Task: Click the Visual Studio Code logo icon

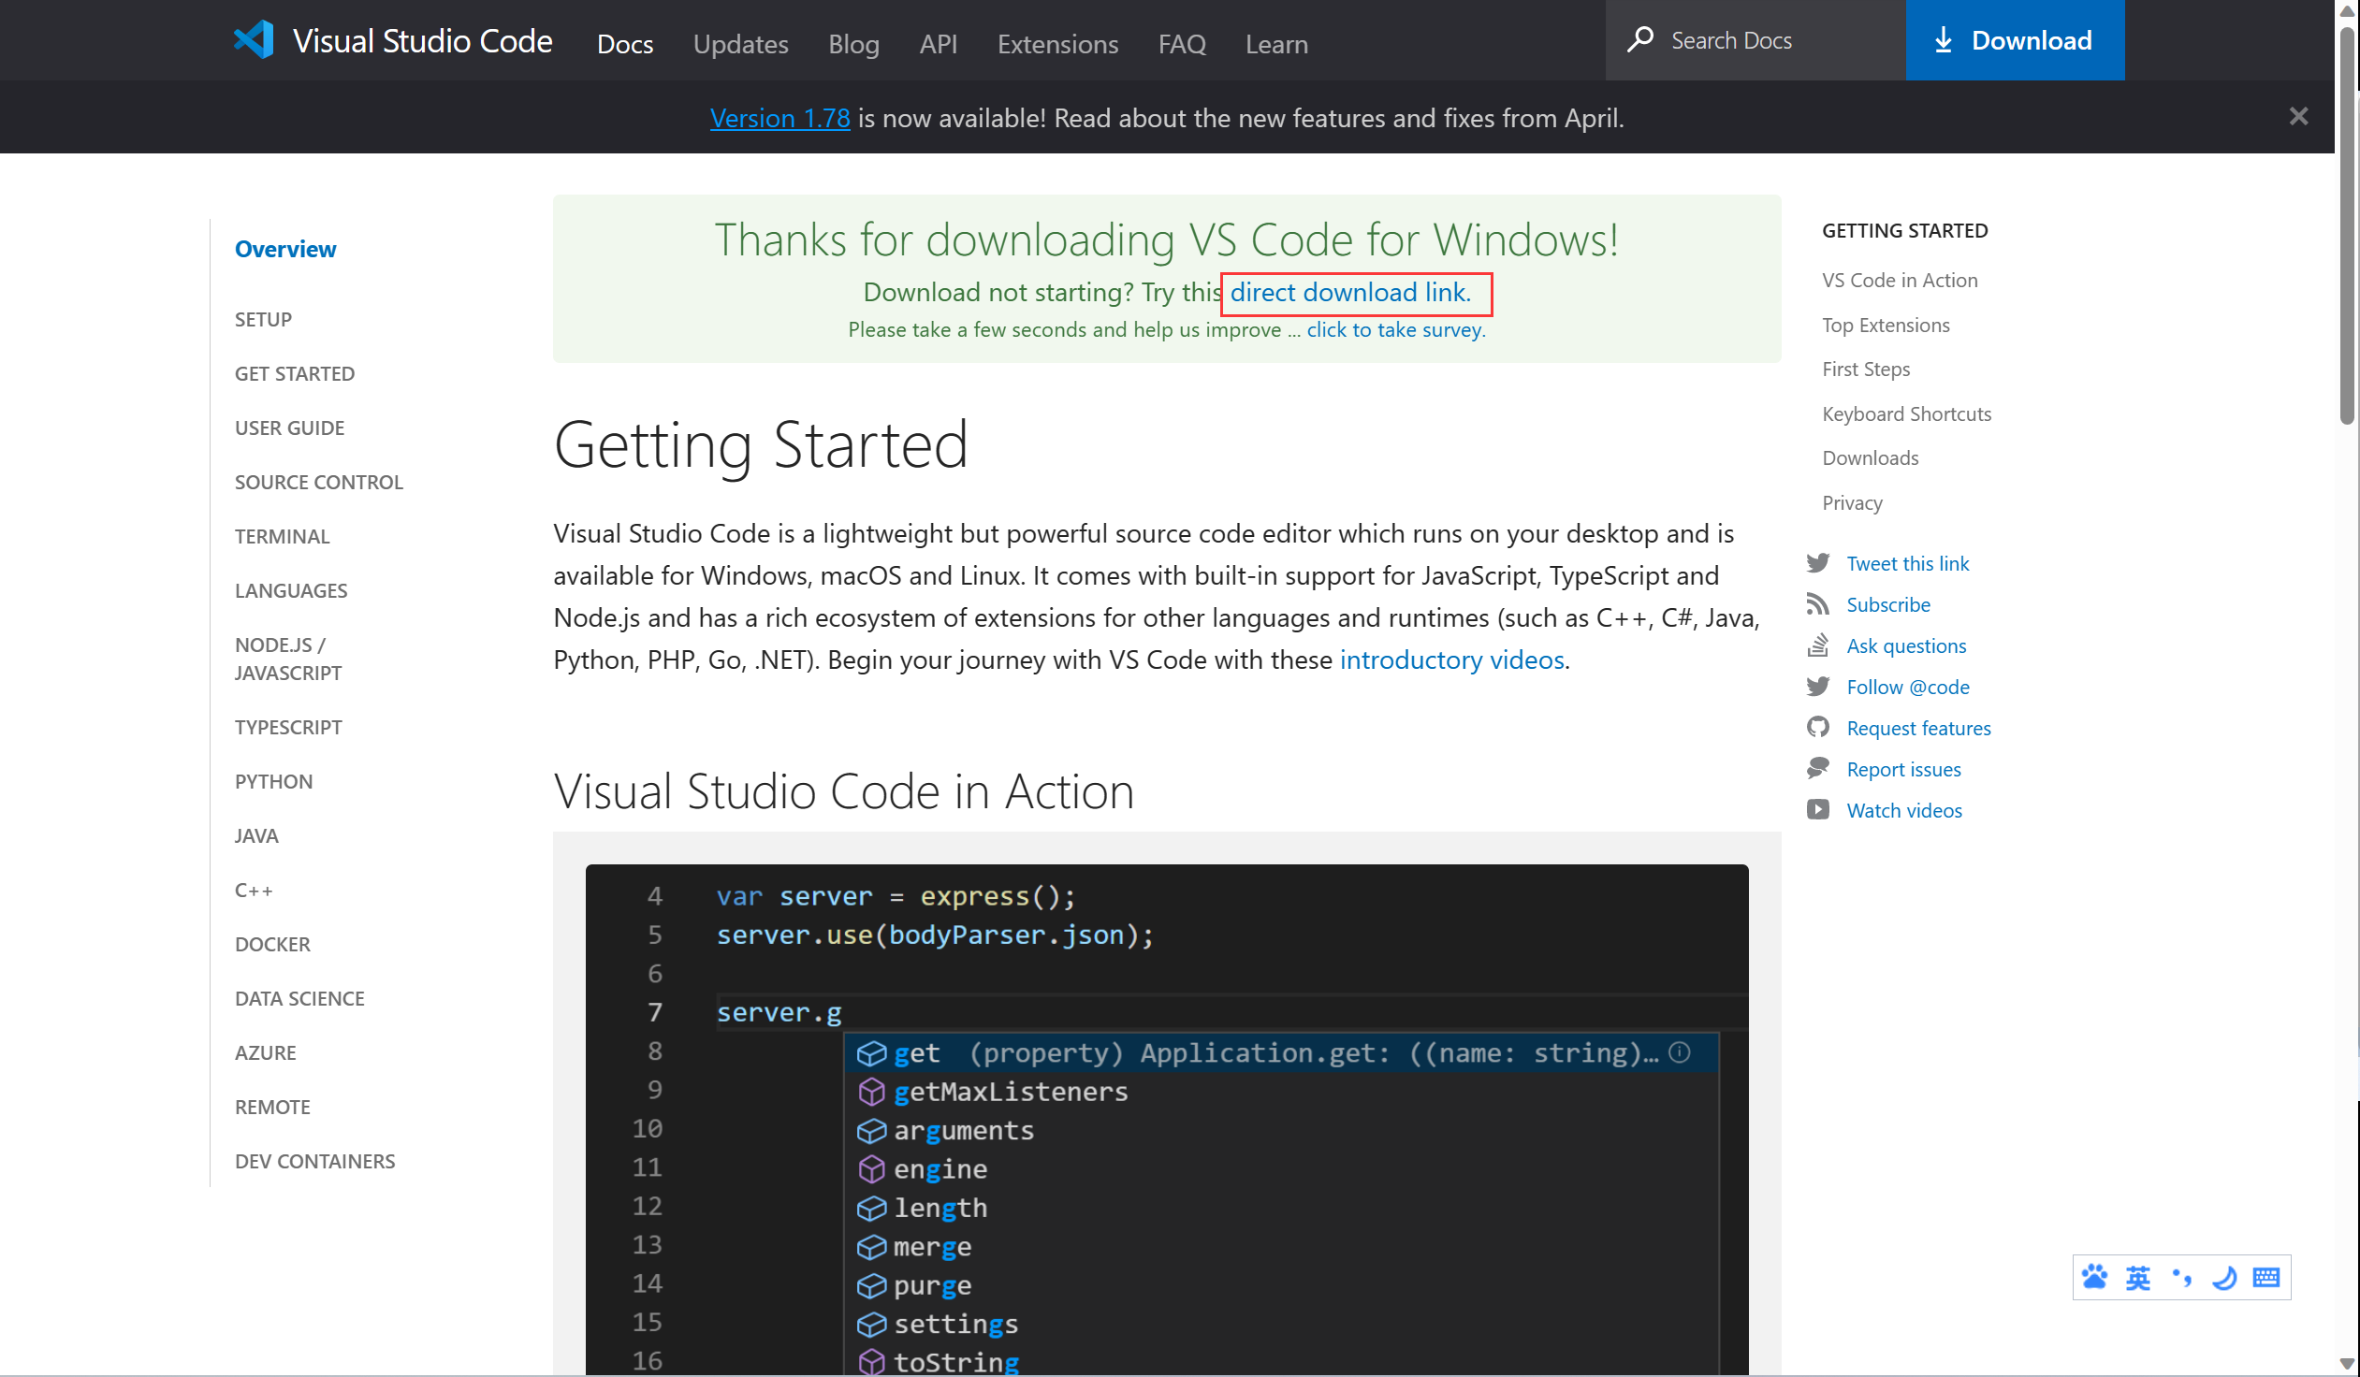Action: (254, 40)
